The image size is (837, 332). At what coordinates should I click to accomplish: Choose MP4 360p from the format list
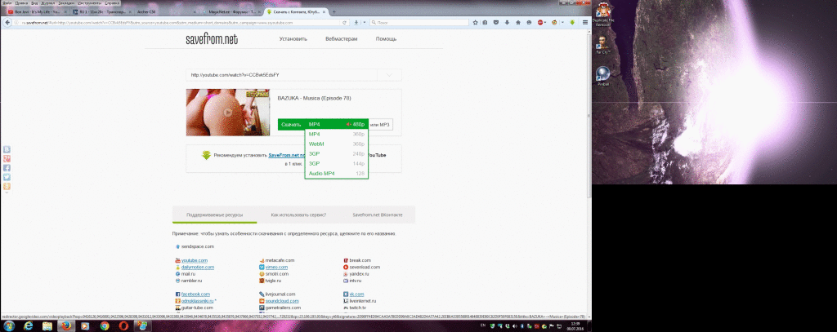pyautogui.click(x=336, y=134)
